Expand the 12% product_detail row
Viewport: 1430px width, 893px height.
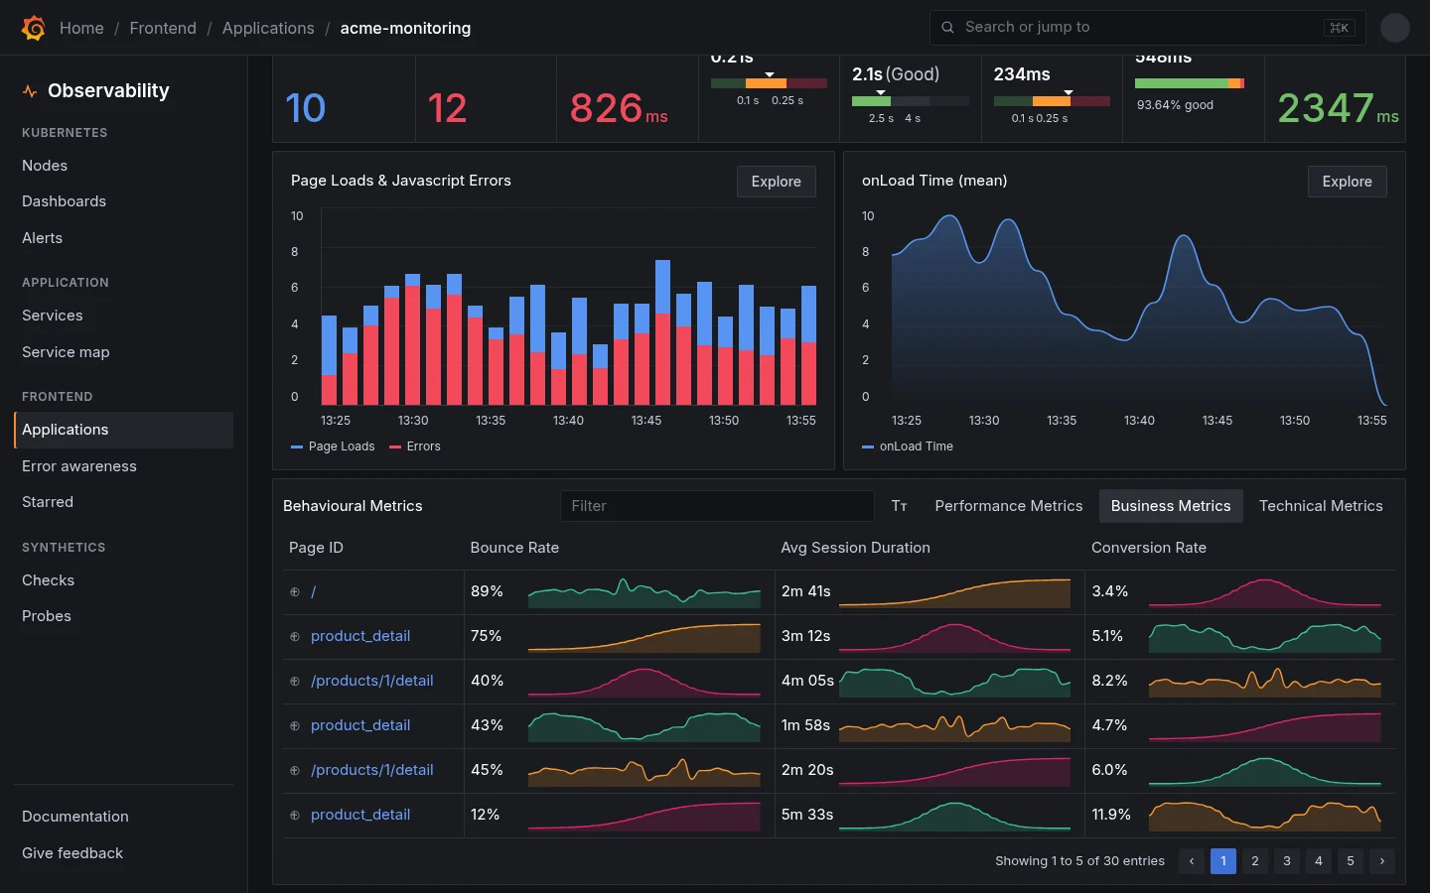pyautogui.click(x=295, y=816)
